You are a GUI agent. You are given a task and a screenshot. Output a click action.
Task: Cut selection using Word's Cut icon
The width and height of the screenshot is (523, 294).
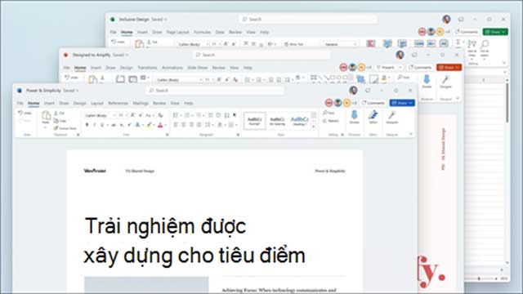point(56,114)
